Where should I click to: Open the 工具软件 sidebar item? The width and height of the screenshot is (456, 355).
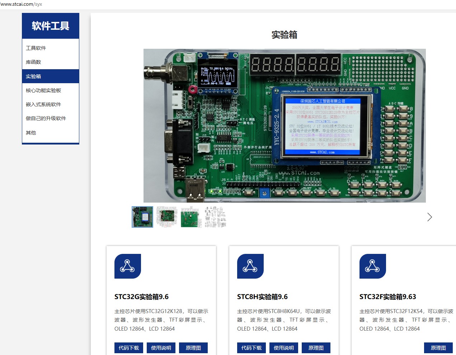point(50,48)
